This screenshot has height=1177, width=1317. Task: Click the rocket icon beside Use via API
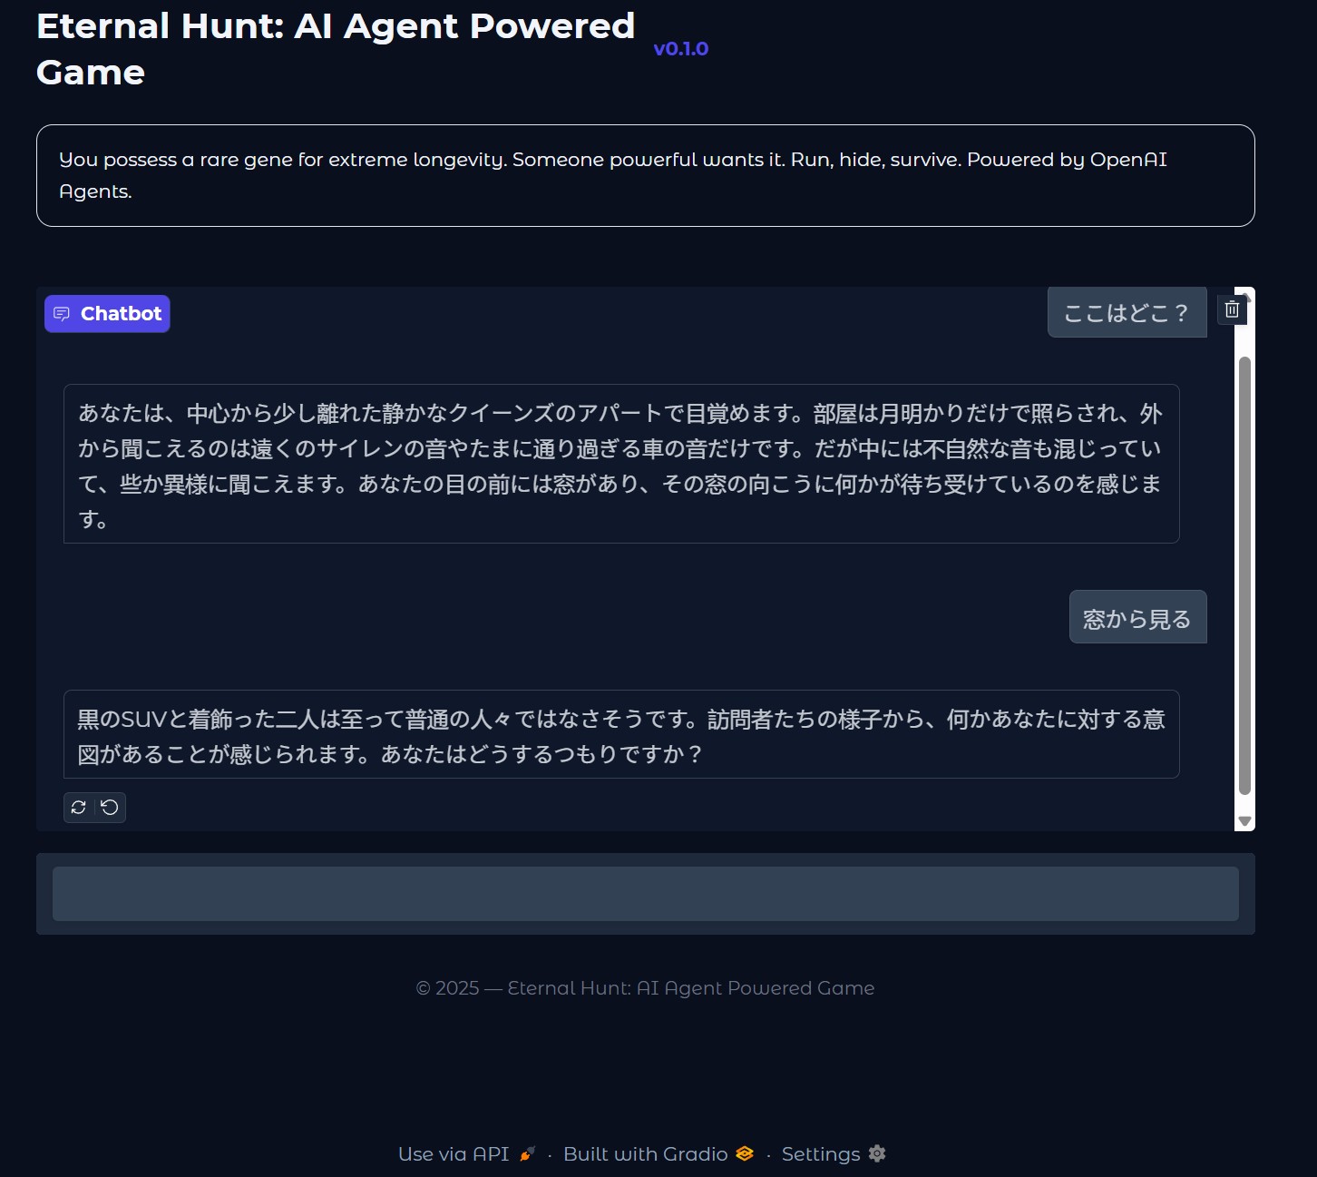pyautogui.click(x=527, y=1153)
